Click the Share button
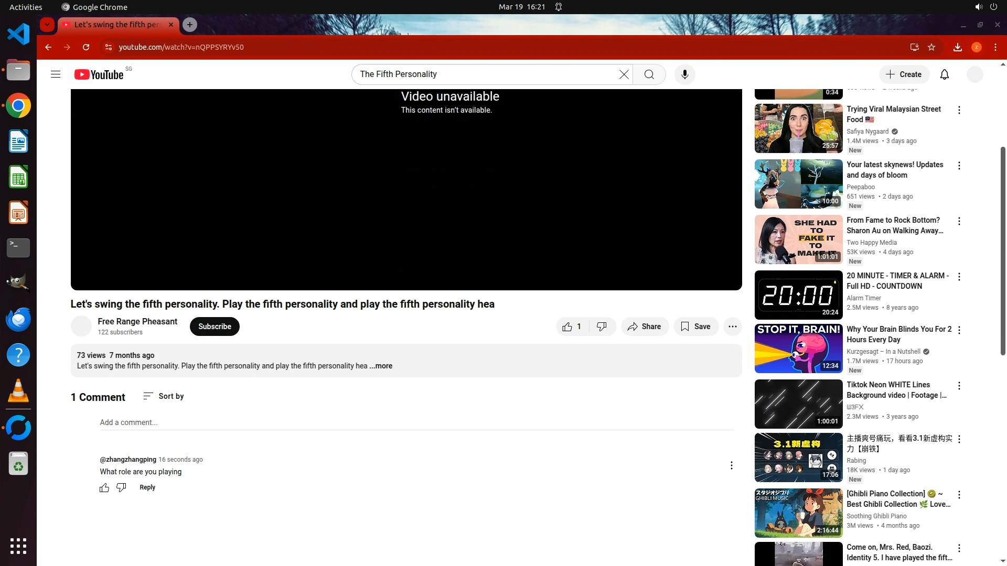The height and width of the screenshot is (566, 1007). [645, 326]
